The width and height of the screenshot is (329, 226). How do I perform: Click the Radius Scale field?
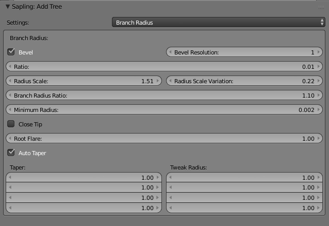84,81
